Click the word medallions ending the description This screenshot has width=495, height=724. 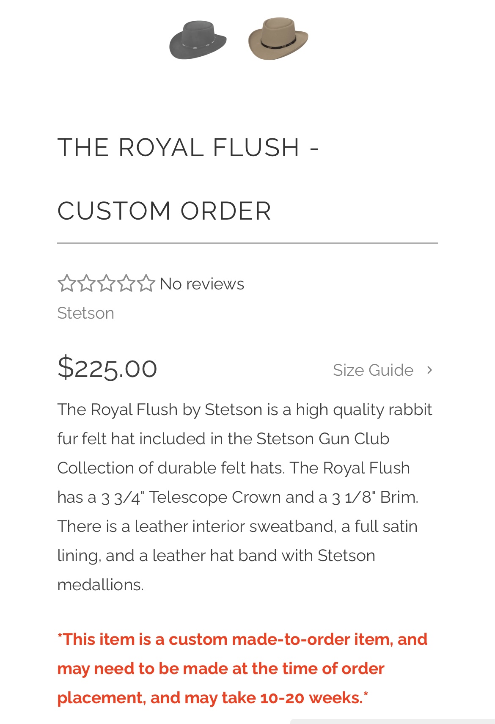[x=101, y=585]
